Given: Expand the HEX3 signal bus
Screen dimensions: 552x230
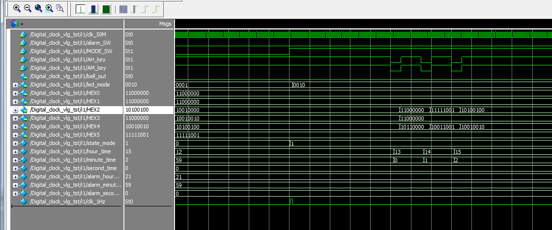Looking at the screenshot, I should tap(16, 118).
